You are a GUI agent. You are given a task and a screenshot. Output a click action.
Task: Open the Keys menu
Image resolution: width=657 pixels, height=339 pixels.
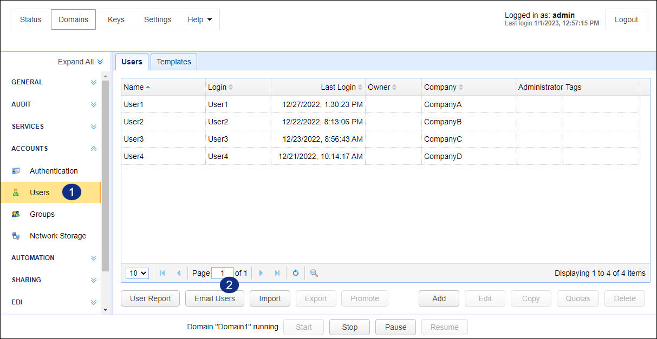pos(116,19)
